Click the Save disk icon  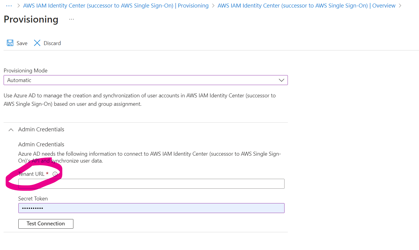(10, 43)
